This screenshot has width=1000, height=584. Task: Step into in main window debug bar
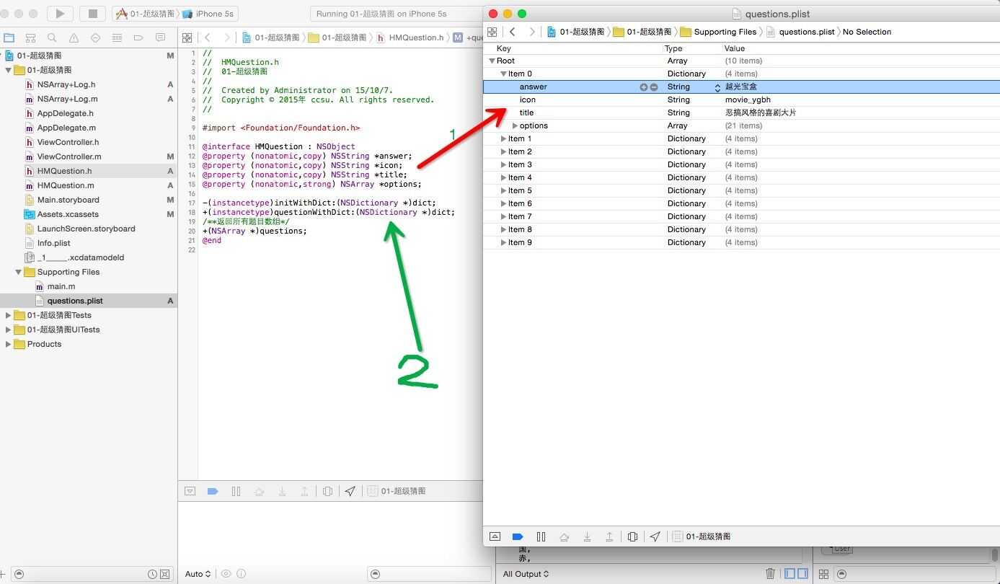click(x=282, y=491)
